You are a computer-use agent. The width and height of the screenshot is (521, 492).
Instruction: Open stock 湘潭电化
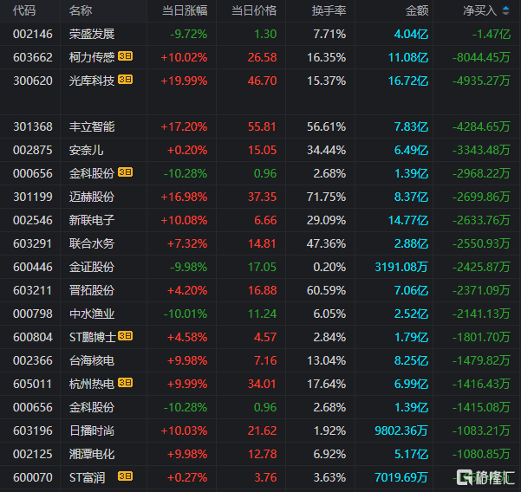point(92,454)
